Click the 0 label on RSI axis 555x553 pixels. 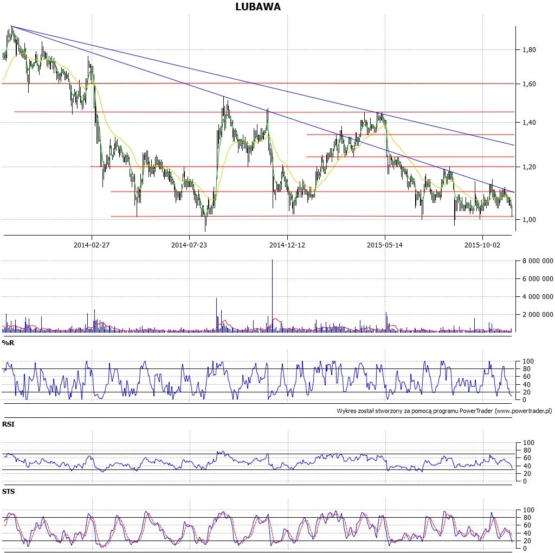525,481
